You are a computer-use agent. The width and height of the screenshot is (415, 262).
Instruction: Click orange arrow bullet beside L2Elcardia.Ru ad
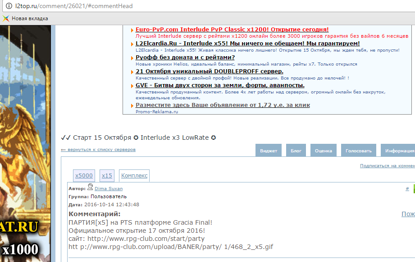pyautogui.click(x=132, y=44)
